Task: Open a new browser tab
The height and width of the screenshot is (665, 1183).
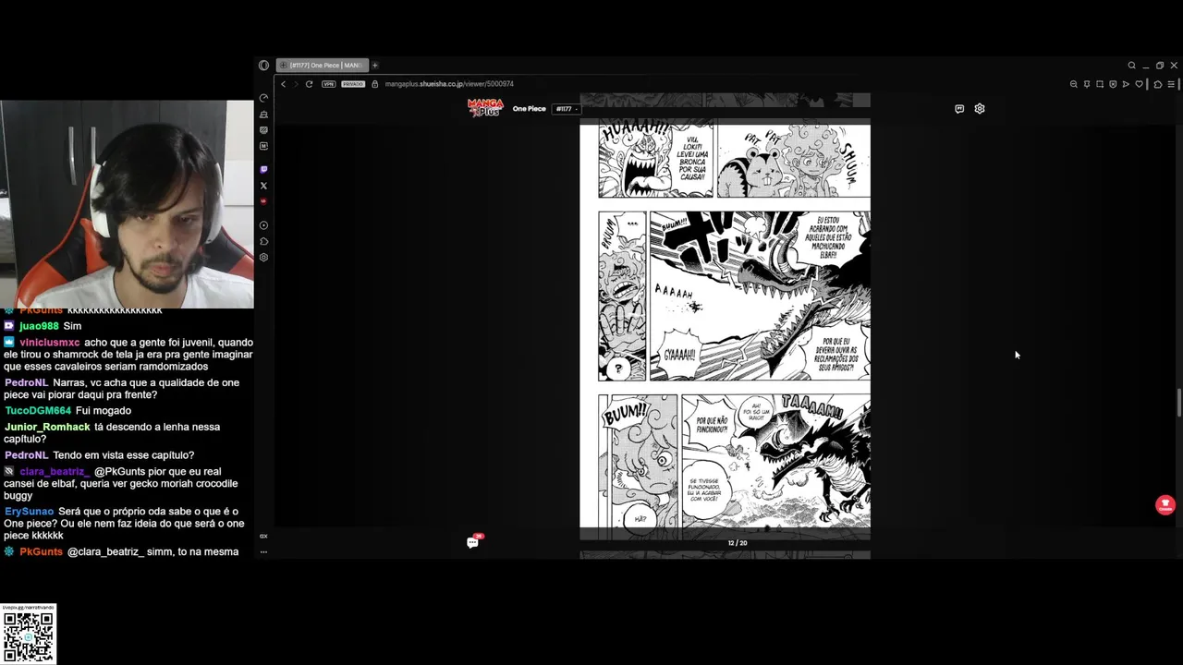Action: [374, 66]
